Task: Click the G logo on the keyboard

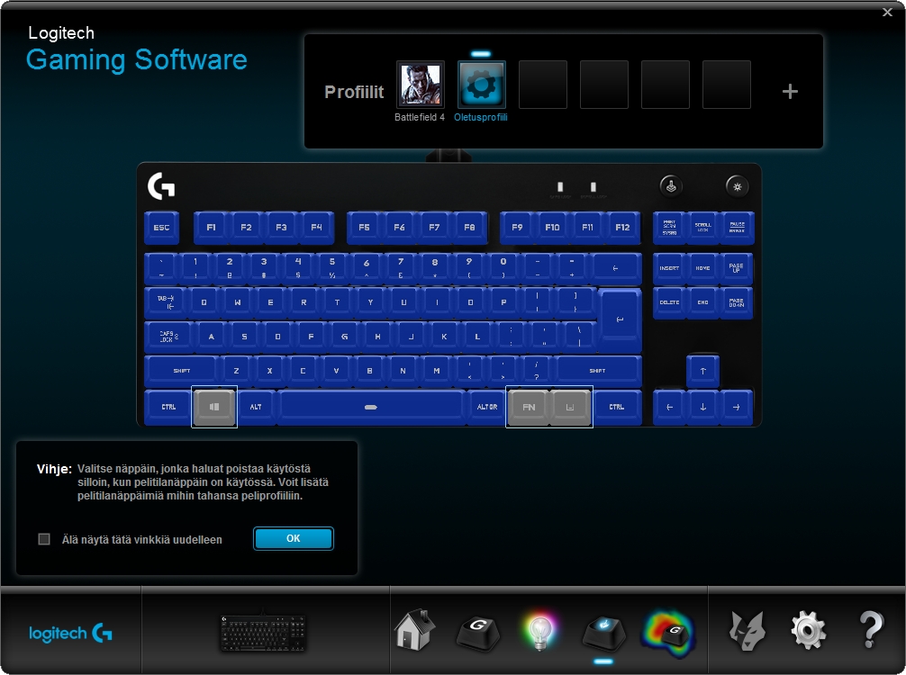Action: 161,186
